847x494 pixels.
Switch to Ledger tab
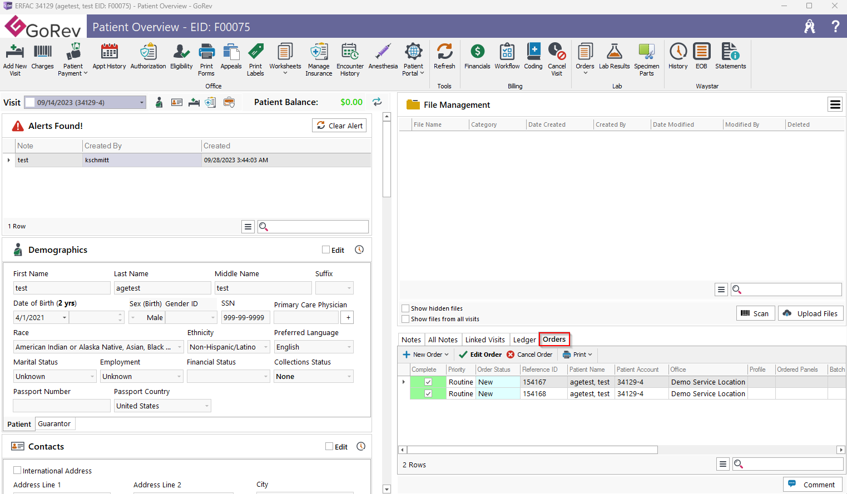(524, 340)
